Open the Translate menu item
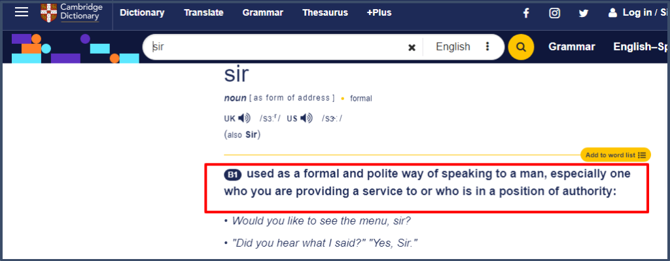This screenshot has width=670, height=261. coord(204,13)
